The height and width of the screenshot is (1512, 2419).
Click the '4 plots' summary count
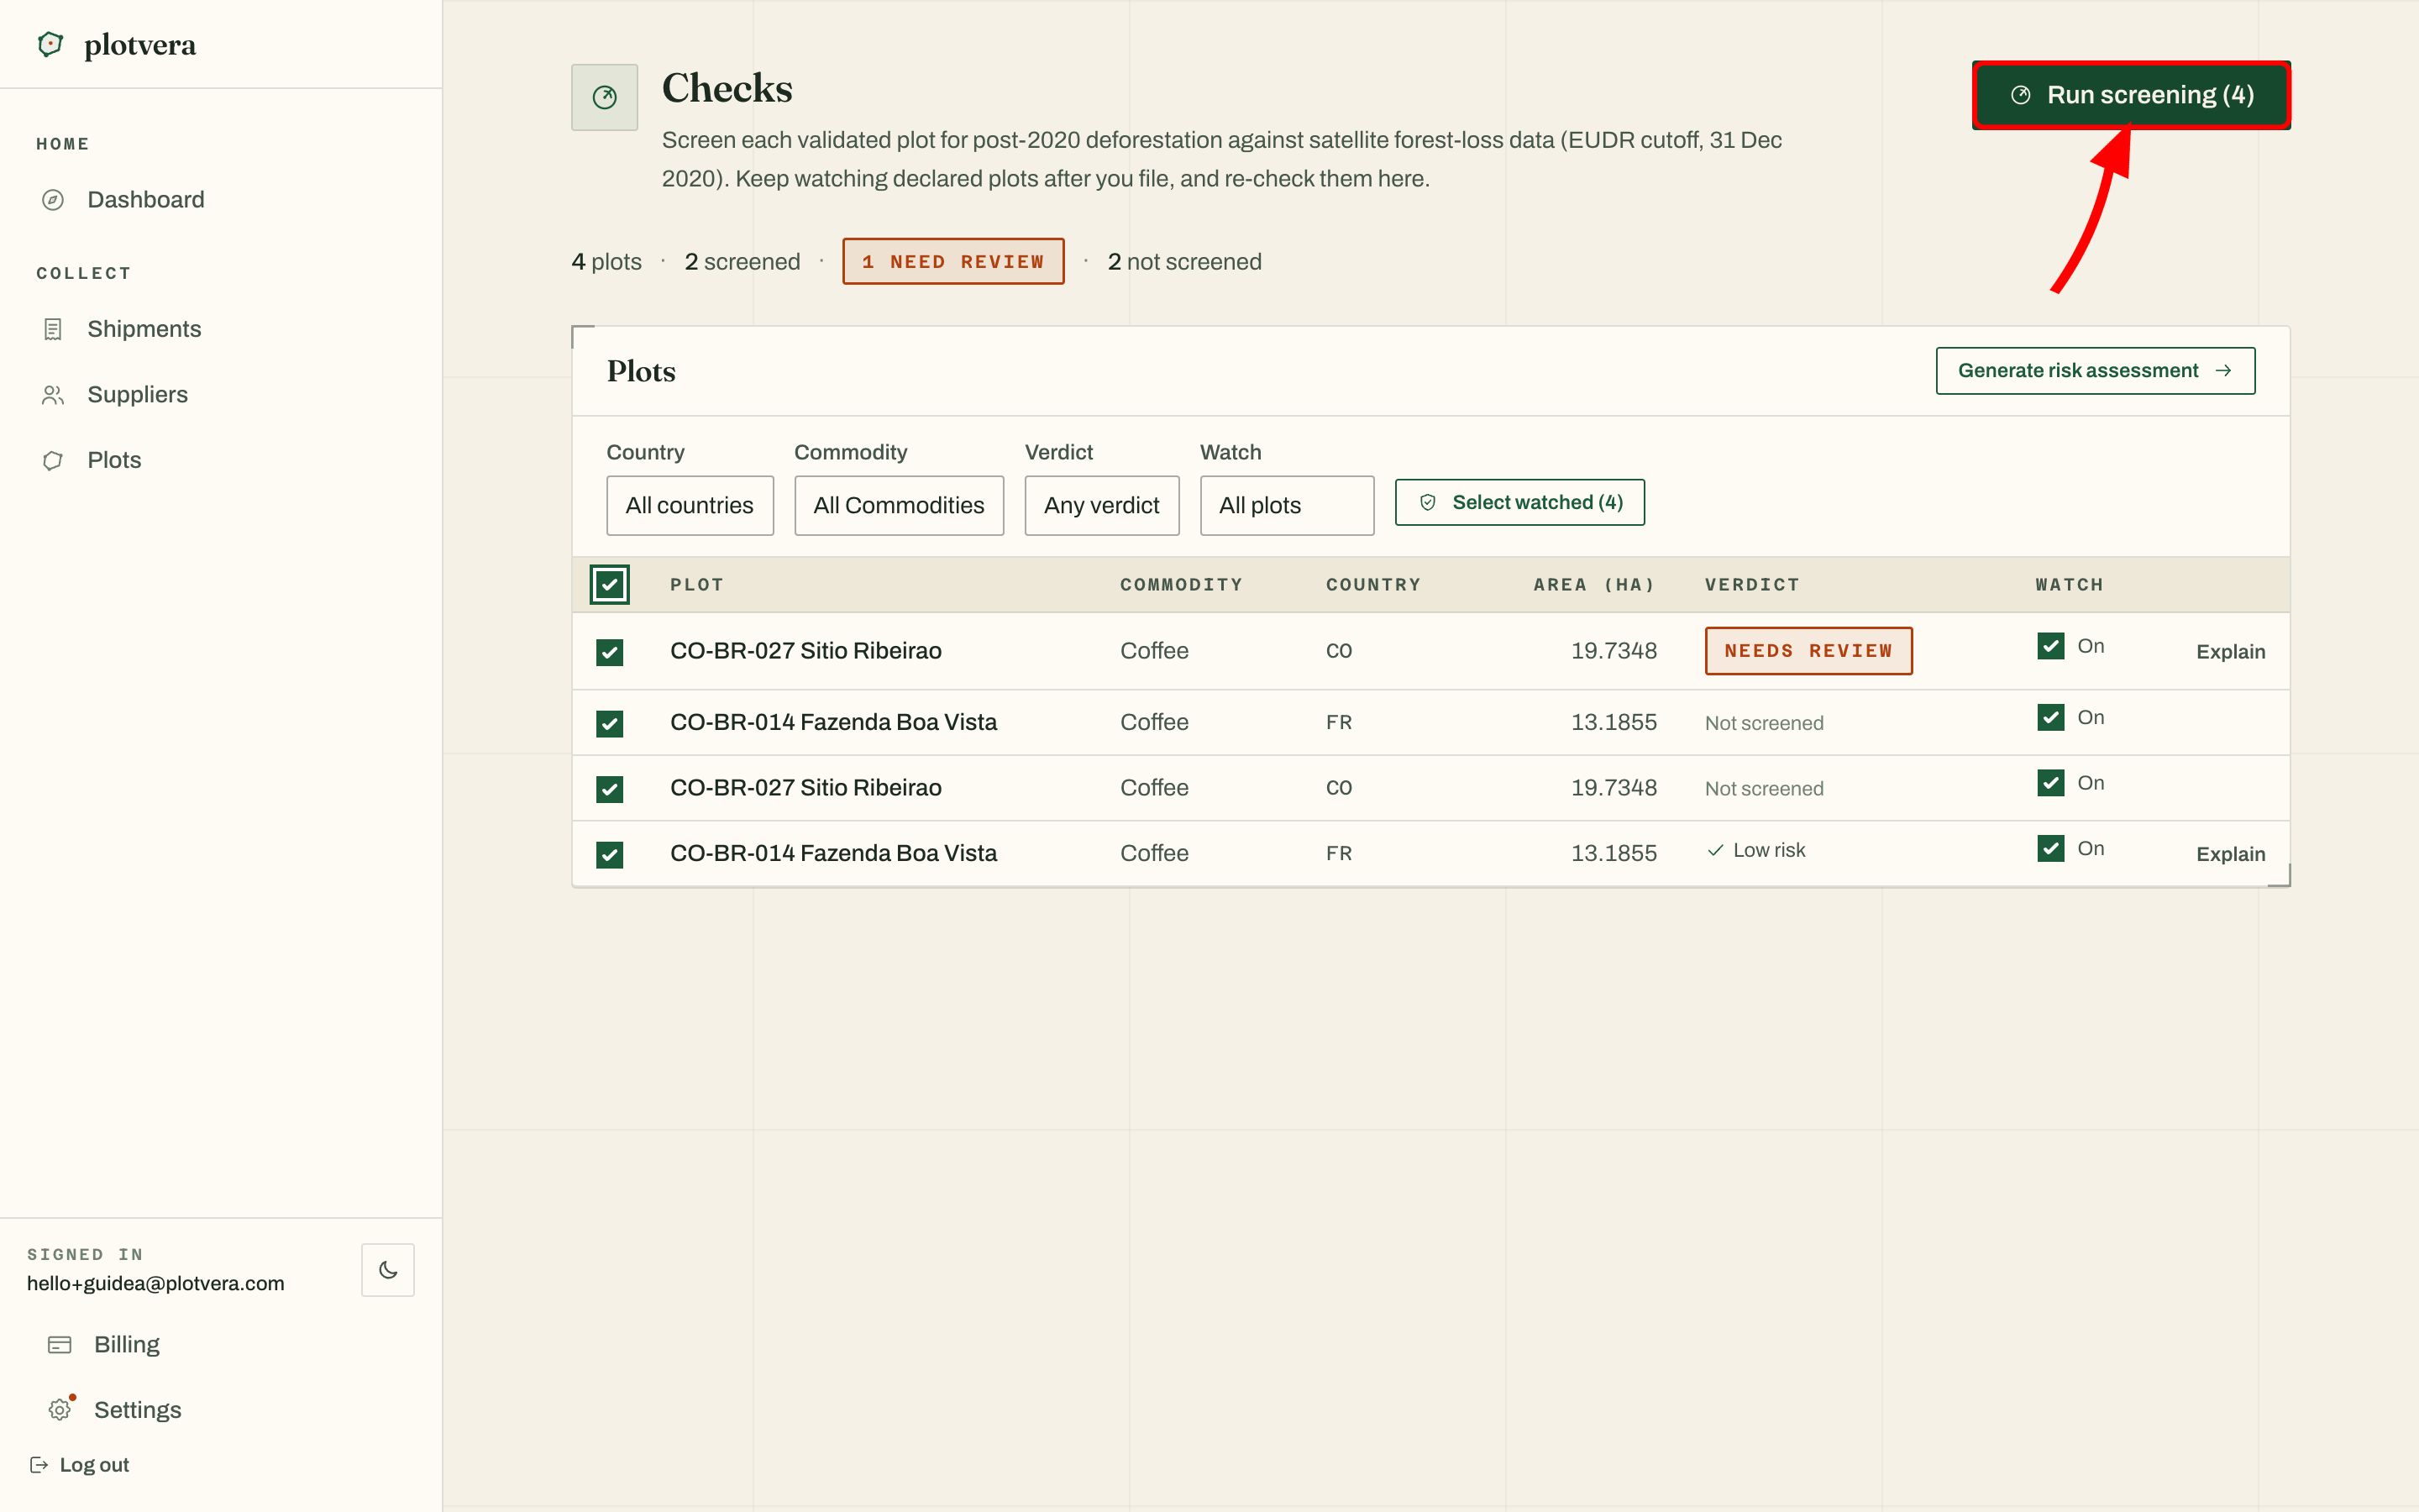[606, 262]
